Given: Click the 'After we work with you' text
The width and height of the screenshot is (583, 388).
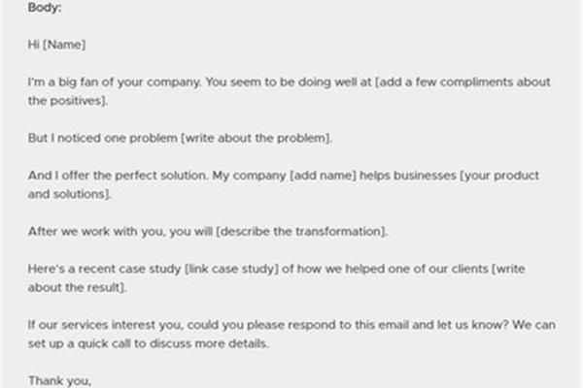Looking at the screenshot, I should tap(96, 232).
